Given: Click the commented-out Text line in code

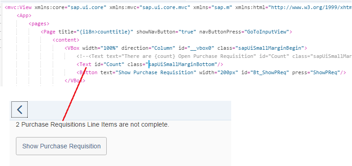Looking at the screenshot, I should [x=214, y=56].
